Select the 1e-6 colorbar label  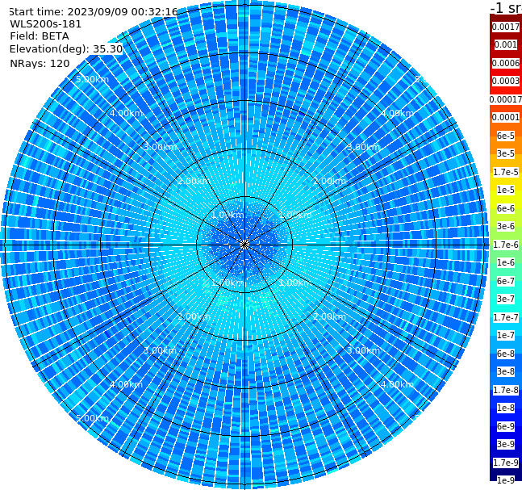point(506,262)
